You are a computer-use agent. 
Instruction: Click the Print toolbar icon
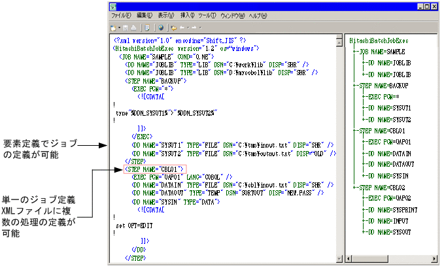[x=134, y=27]
